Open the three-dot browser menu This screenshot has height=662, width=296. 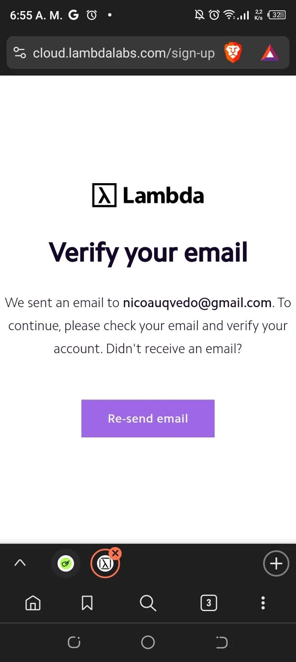click(263, 602)
